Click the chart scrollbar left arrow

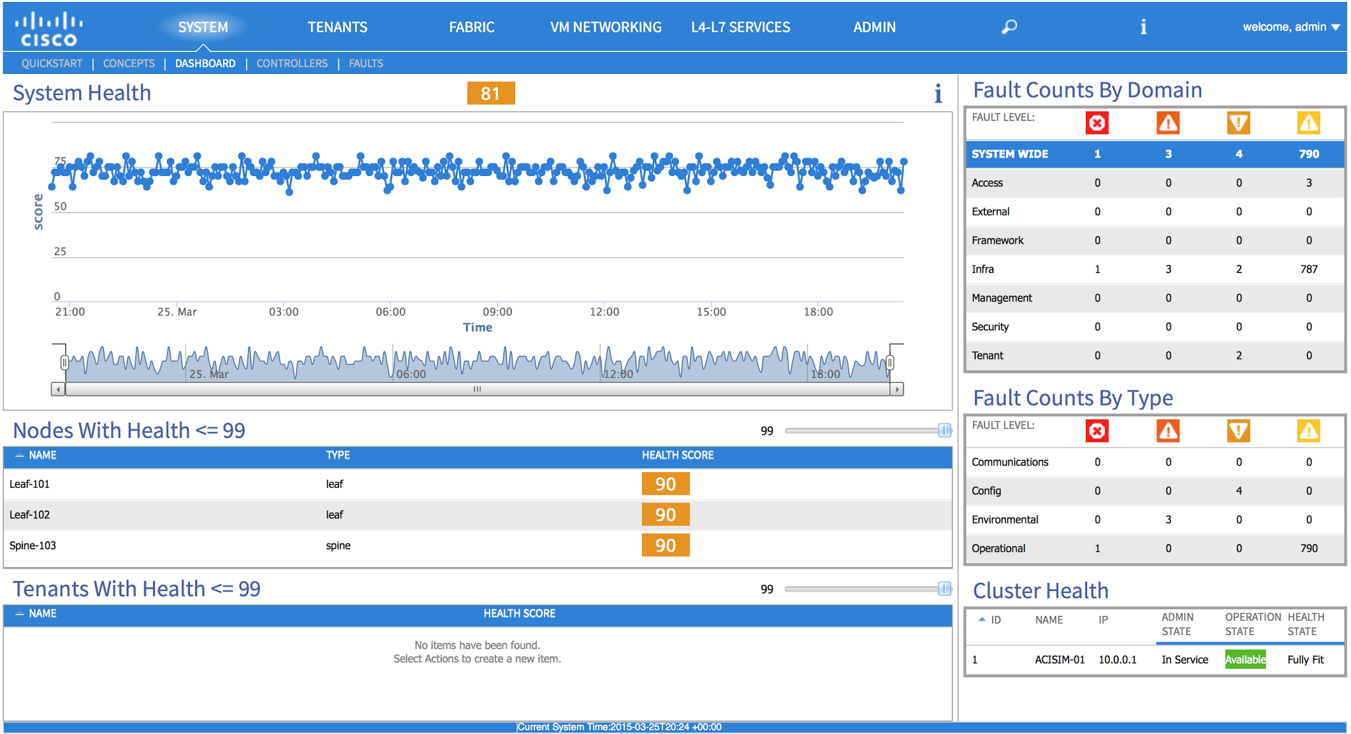(58, 390)
